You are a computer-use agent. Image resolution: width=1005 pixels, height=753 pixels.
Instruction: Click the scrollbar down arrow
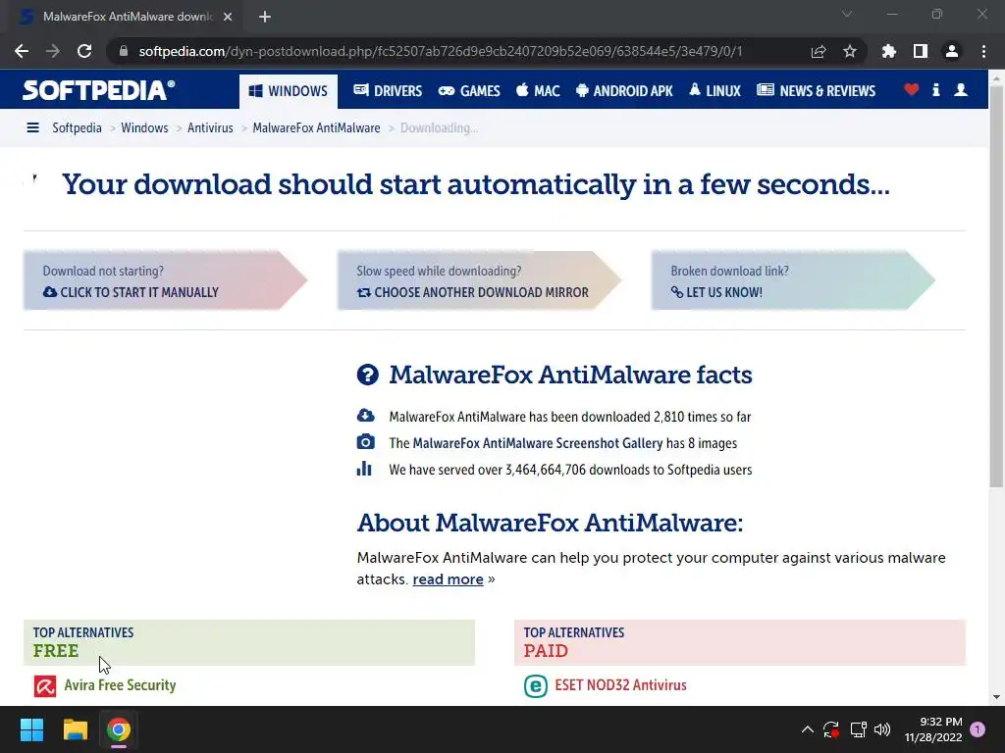(x=996, y=697)
